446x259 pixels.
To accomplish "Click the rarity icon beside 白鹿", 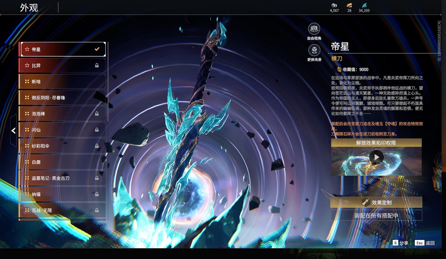I will point(27,162).
